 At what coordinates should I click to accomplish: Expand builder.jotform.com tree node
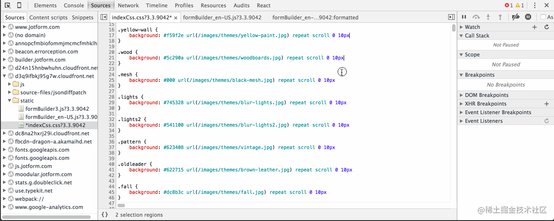click(4, 59)
